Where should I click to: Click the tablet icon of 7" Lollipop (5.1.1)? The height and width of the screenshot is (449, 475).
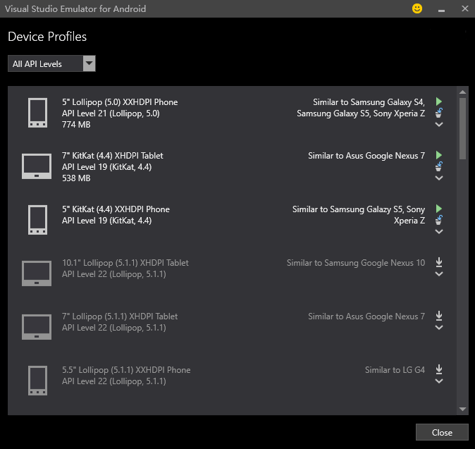coord(37,327)
